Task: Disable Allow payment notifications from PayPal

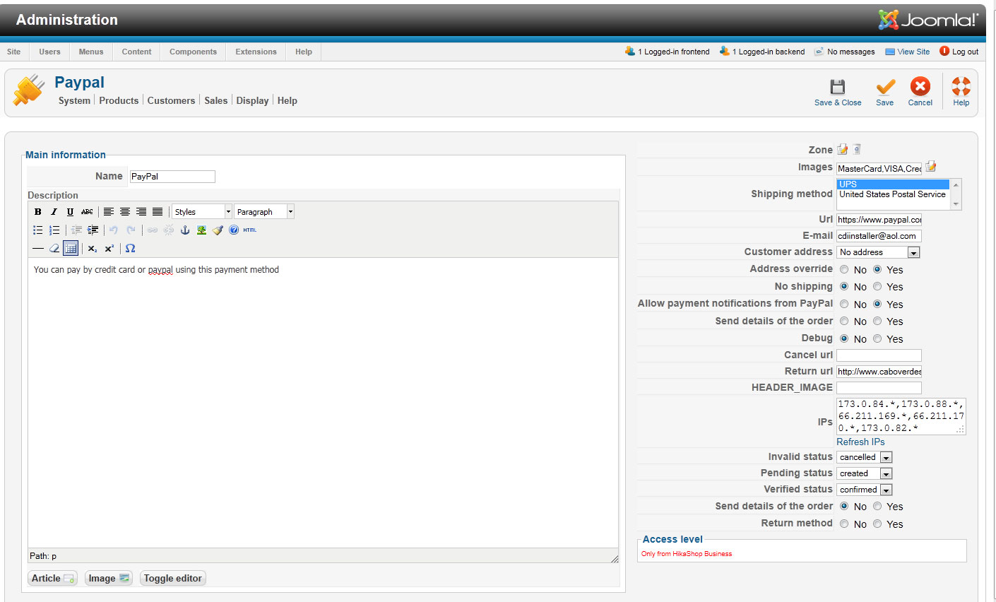Action: pos(844,305)
